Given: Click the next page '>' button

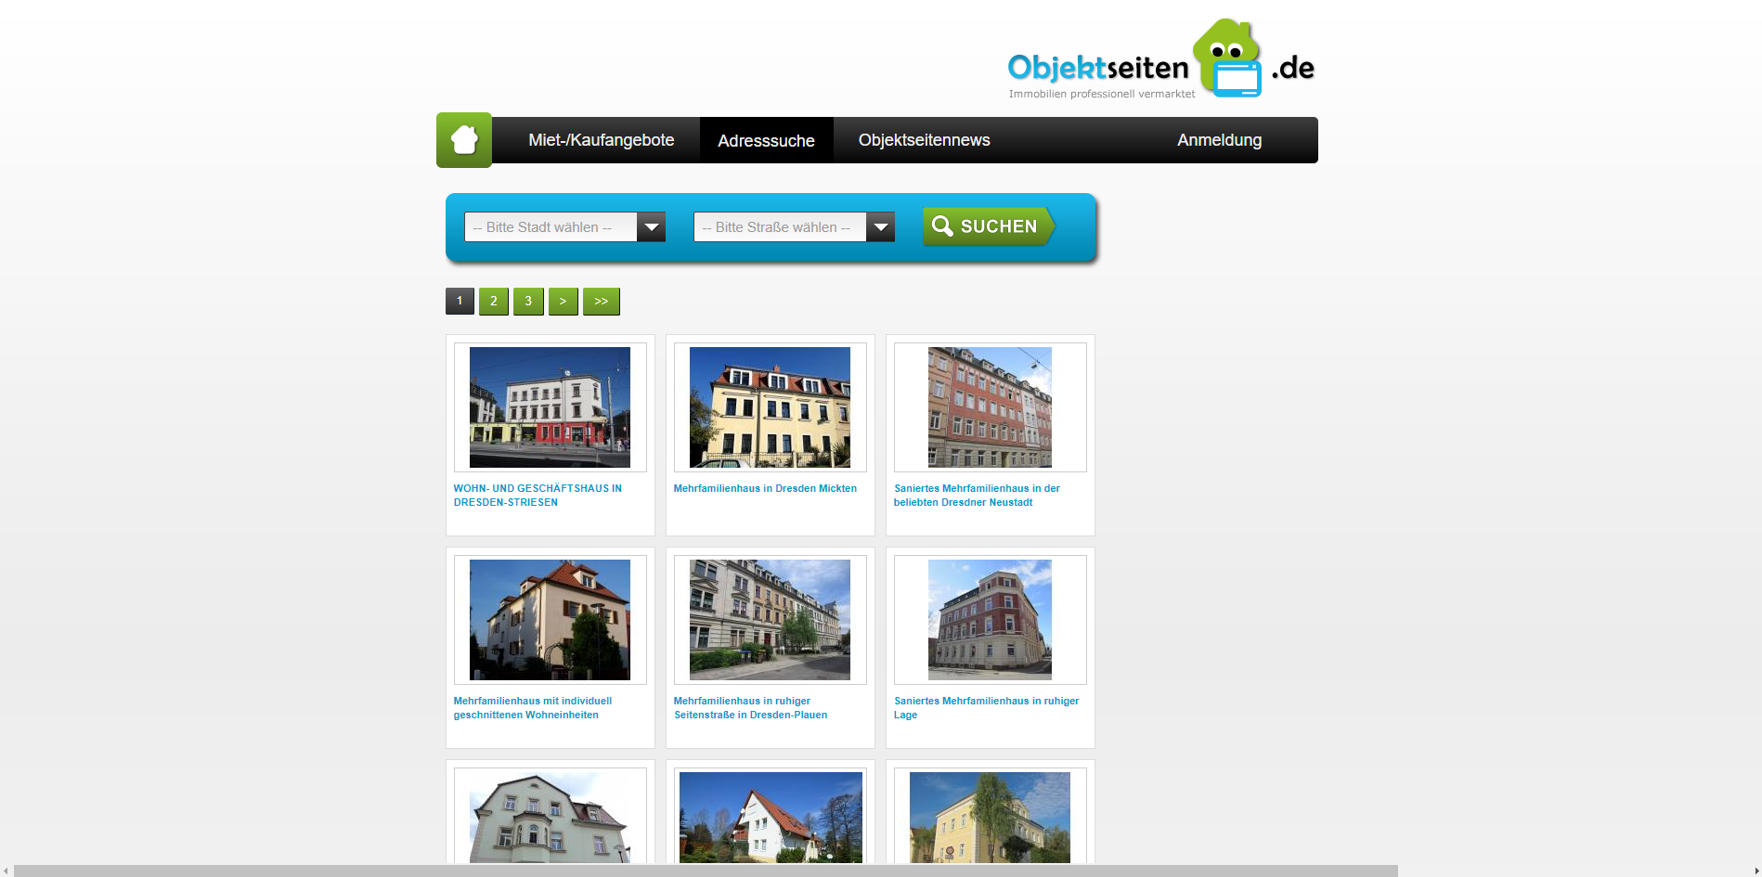Looking at the screenshot, I should (564, 301).
